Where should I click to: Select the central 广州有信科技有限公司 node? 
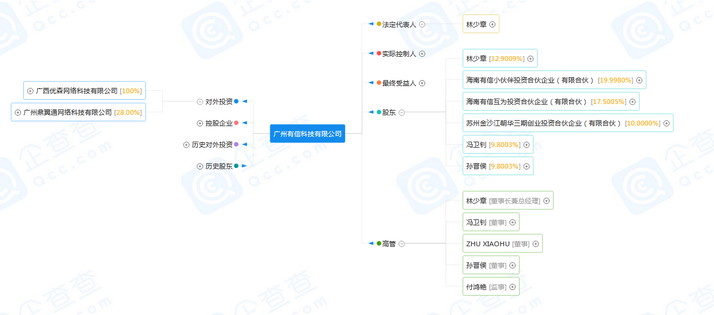click(307, 134)
